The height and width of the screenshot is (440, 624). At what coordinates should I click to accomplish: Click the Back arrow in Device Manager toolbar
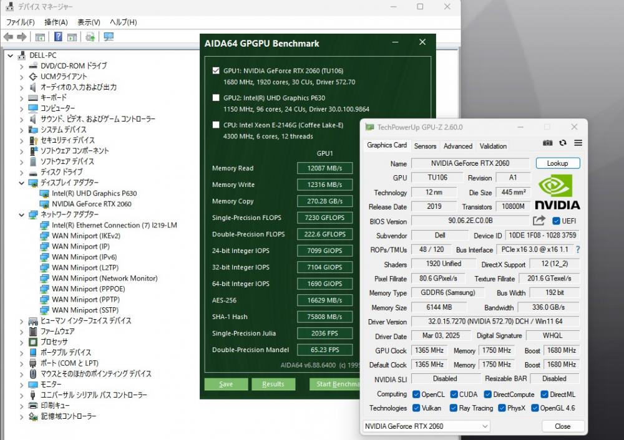(x=8, y=37)
